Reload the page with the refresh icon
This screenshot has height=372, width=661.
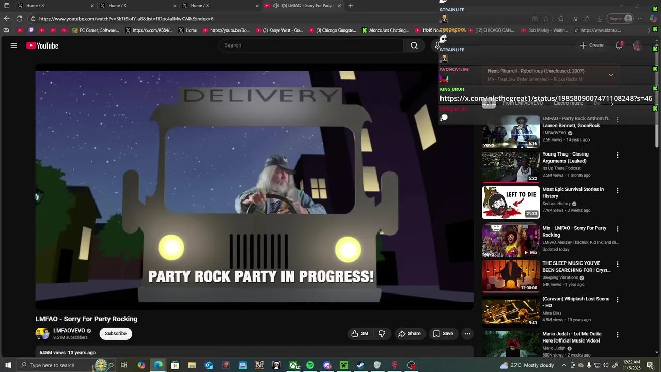(19, 19)
